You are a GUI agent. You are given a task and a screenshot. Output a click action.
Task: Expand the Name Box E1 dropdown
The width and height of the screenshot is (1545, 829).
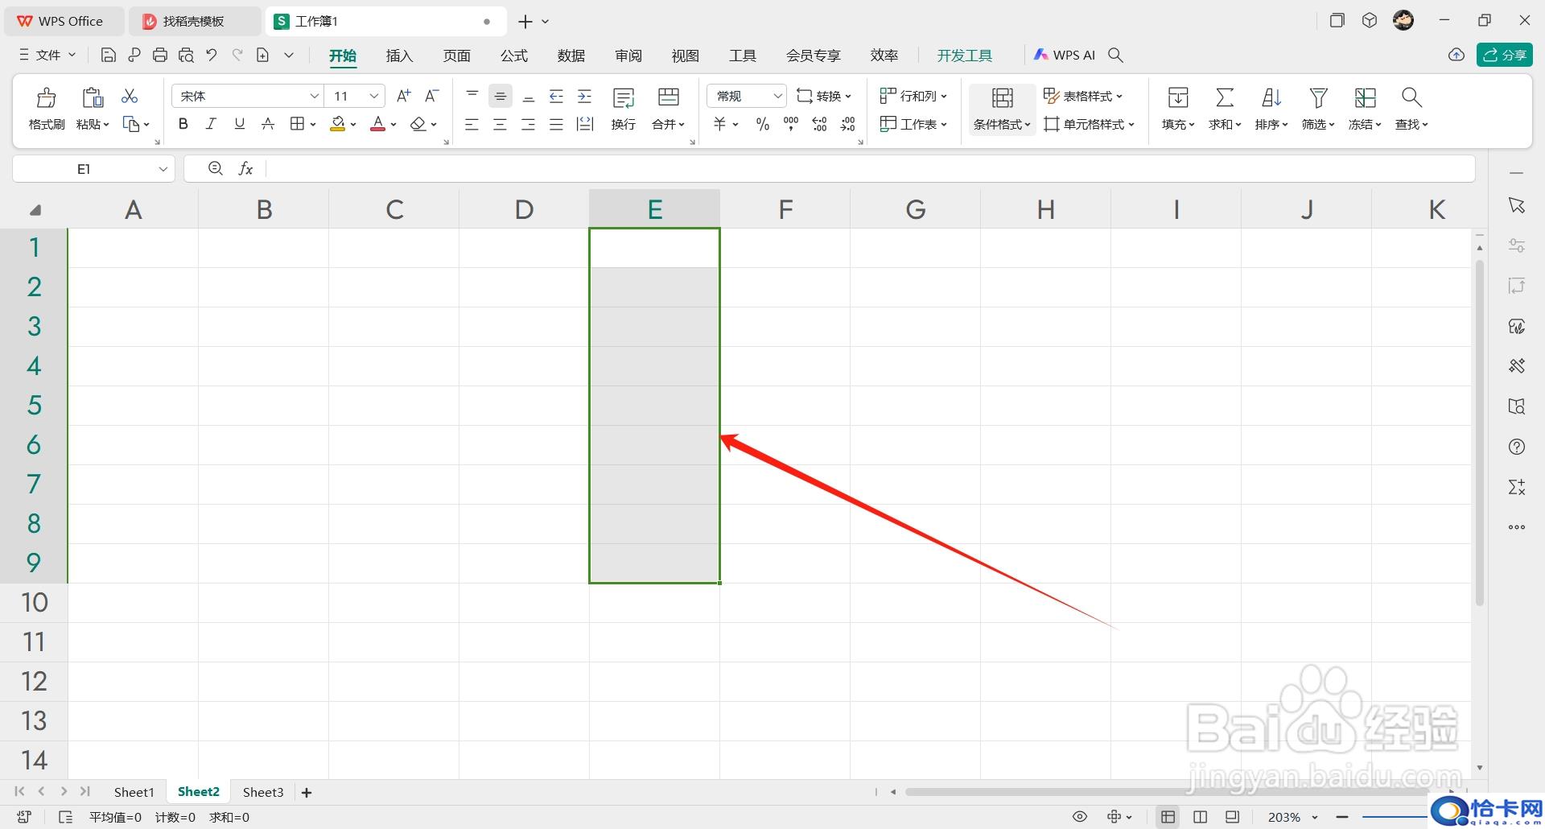pos(163,169)
